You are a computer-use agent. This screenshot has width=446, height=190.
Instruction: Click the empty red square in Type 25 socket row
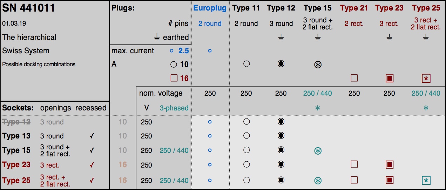click(354, 180)
